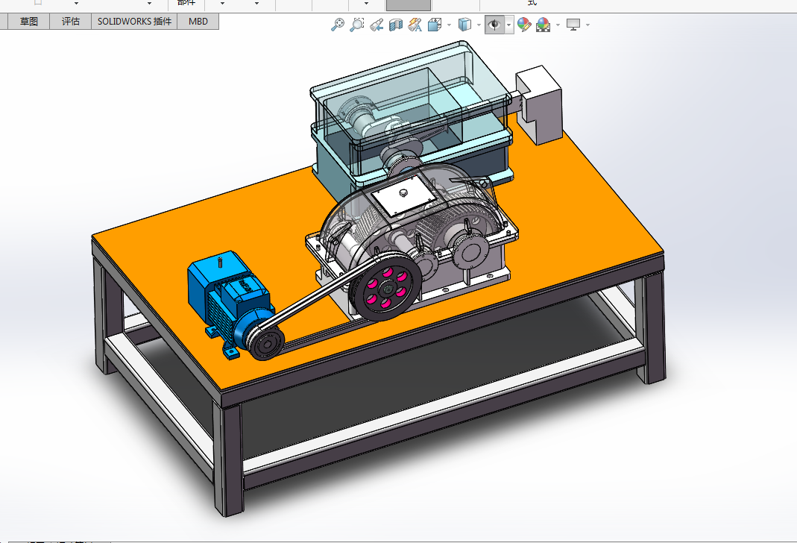The width and height of the screenshot is (797, 543).
Task: Click the Zoom to Fit icon
Action: pyautogui.click(x=338, y=25)
